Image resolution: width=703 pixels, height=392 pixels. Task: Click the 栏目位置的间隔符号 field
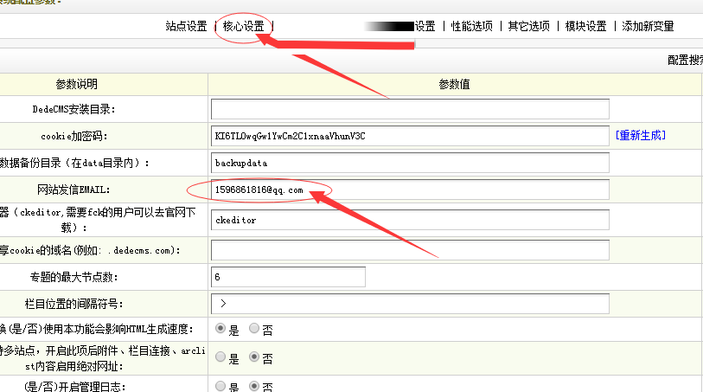point(410,304)
